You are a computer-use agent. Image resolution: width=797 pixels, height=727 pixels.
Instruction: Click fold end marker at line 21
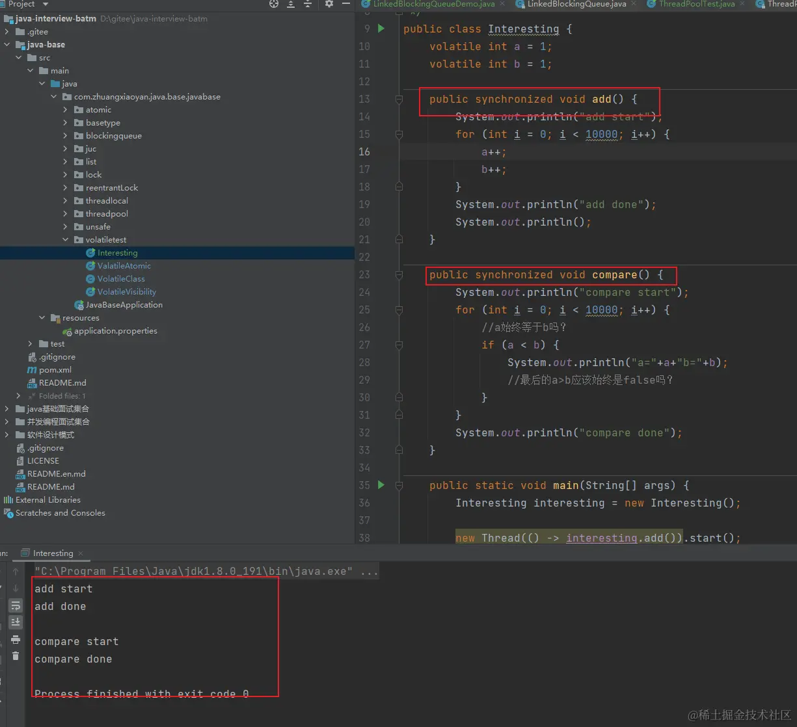click(399, 240)
